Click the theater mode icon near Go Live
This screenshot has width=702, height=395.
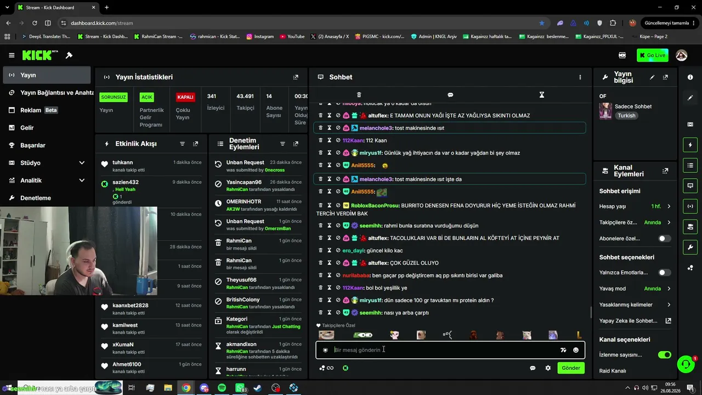(x=622, y=55)
